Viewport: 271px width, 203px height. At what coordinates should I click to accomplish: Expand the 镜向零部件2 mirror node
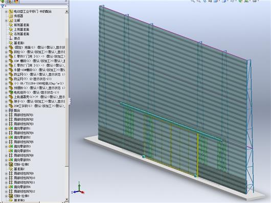6,138
